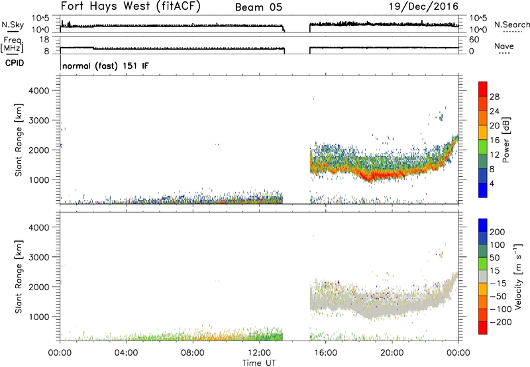Click the '200' tick on the velocity colorbar
Viewport: 530px width, 367px height.
498,232
